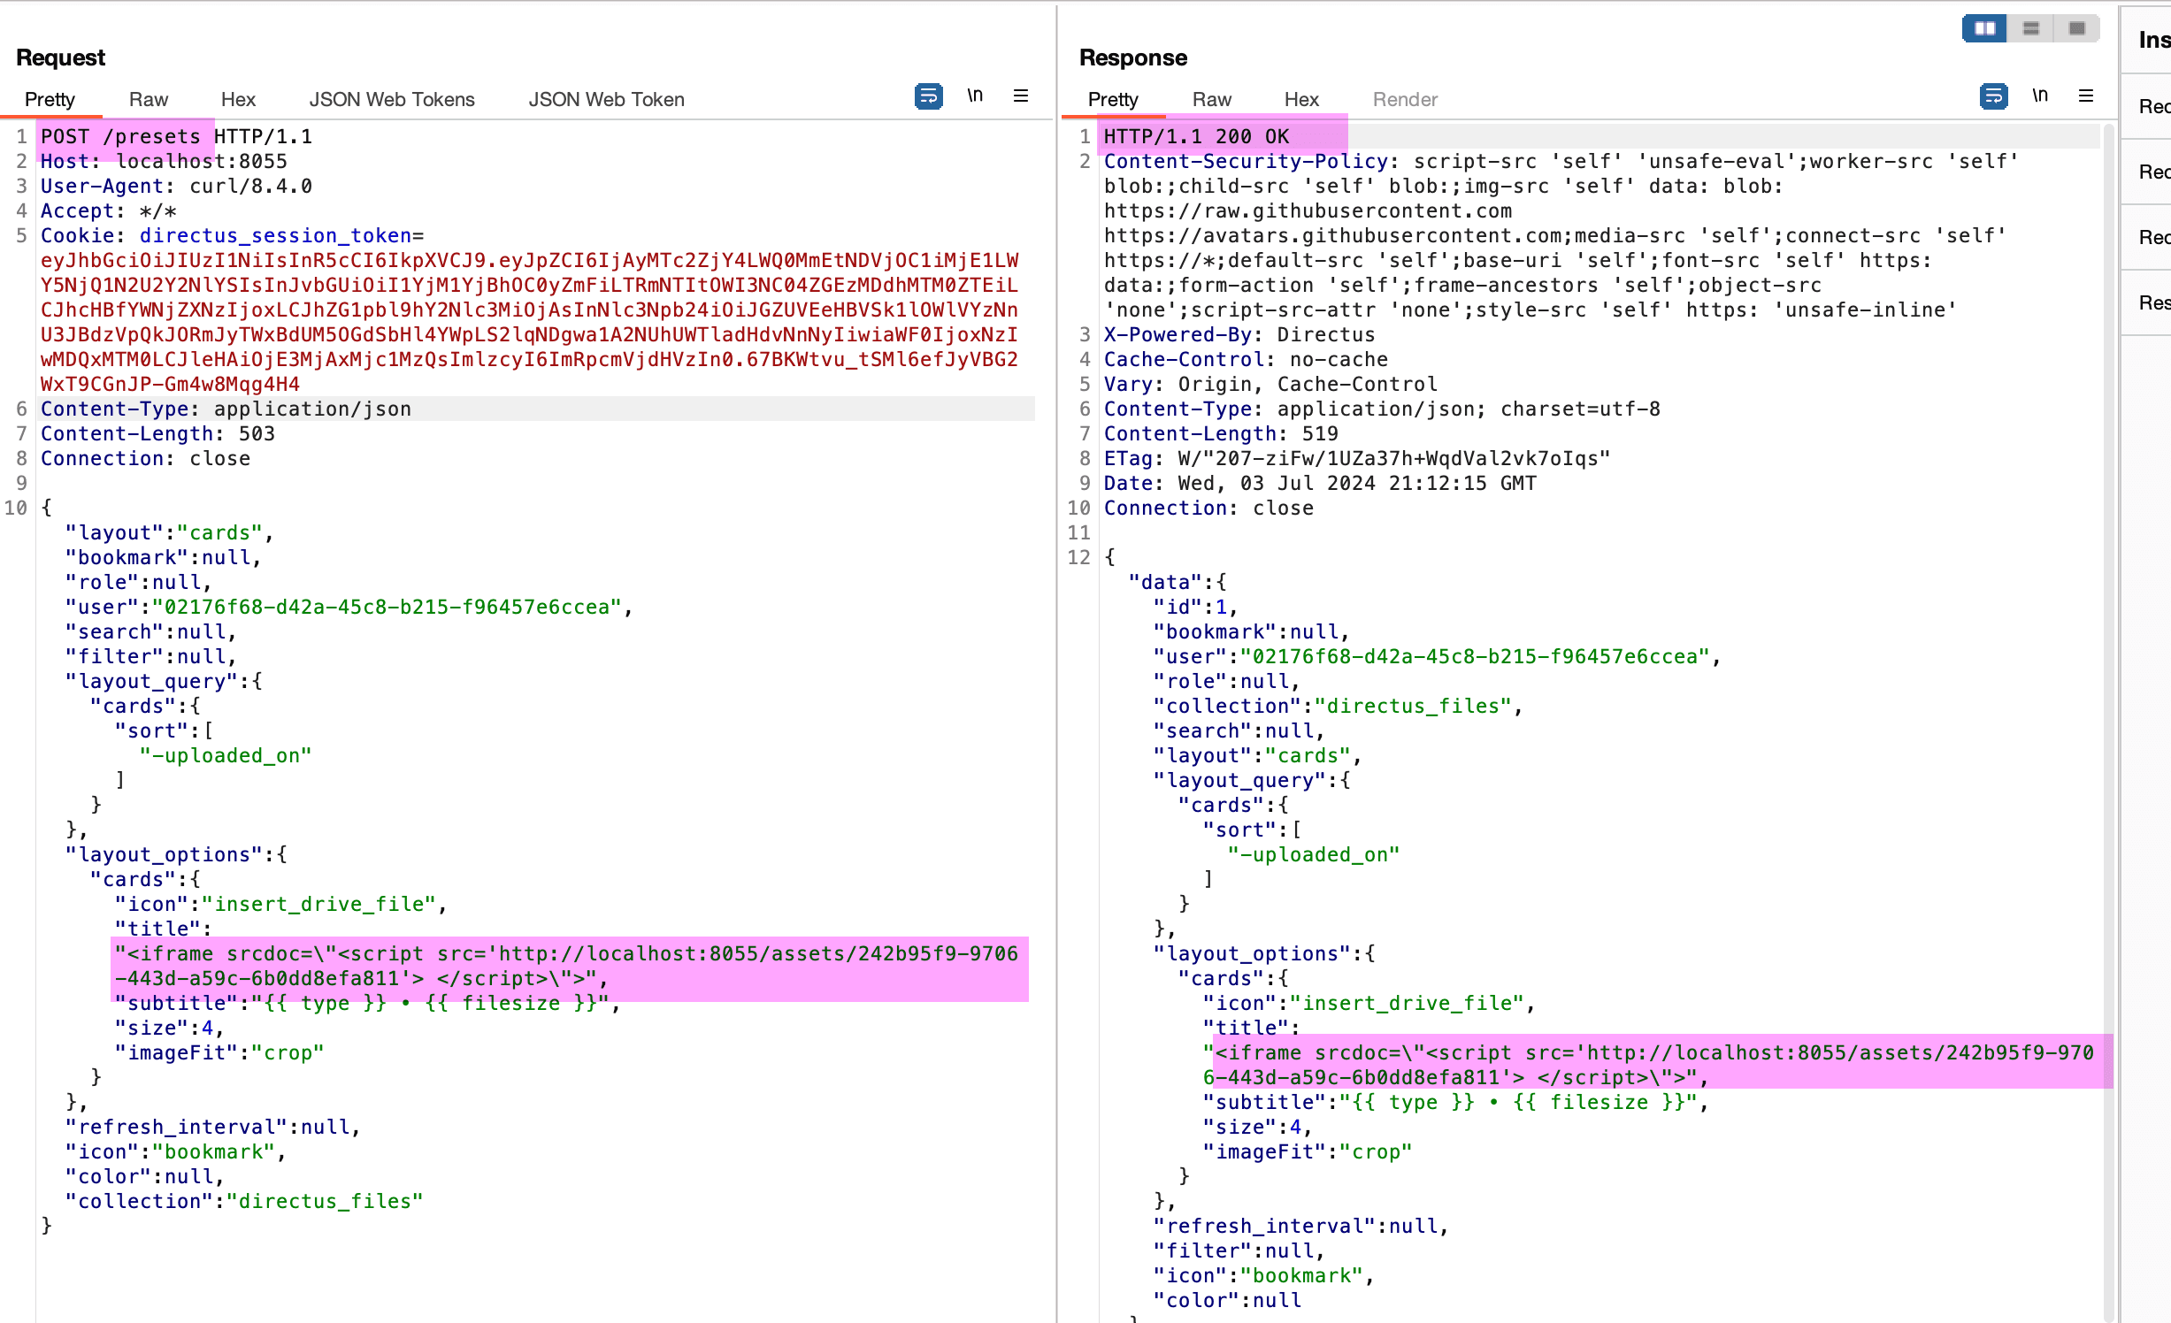
Task: Click the request Content-Length: 503 header
Action: pos(157,433)
